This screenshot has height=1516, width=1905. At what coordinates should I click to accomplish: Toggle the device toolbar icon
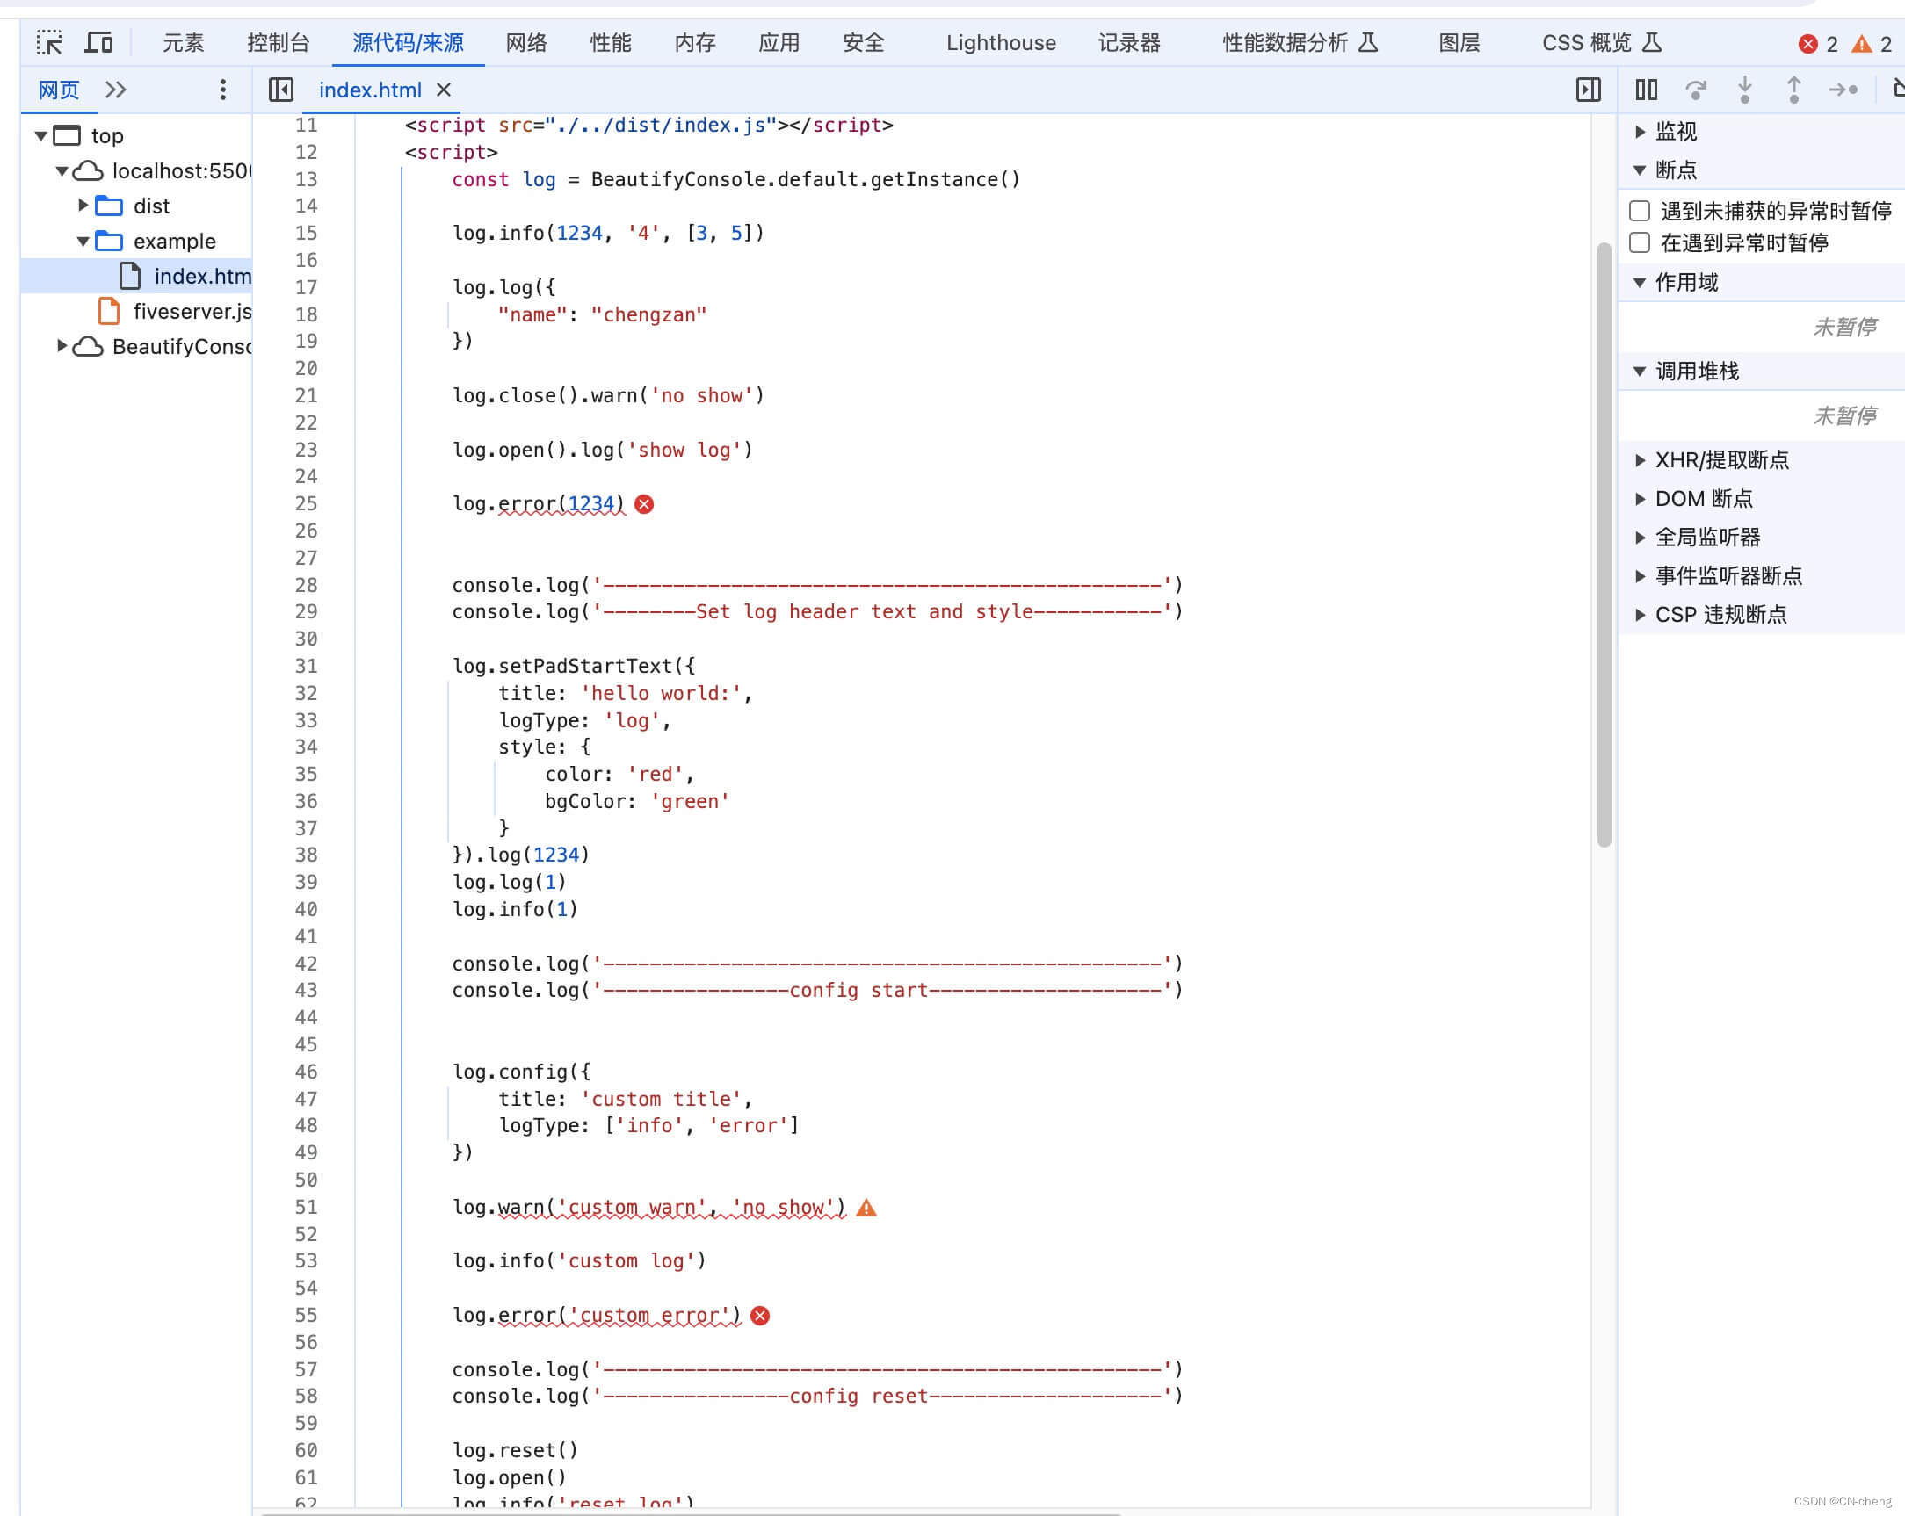99,42
